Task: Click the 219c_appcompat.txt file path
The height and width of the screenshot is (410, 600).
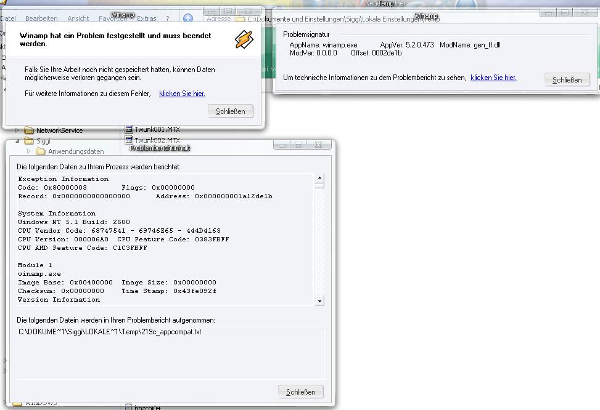Action: click(110, 332)
